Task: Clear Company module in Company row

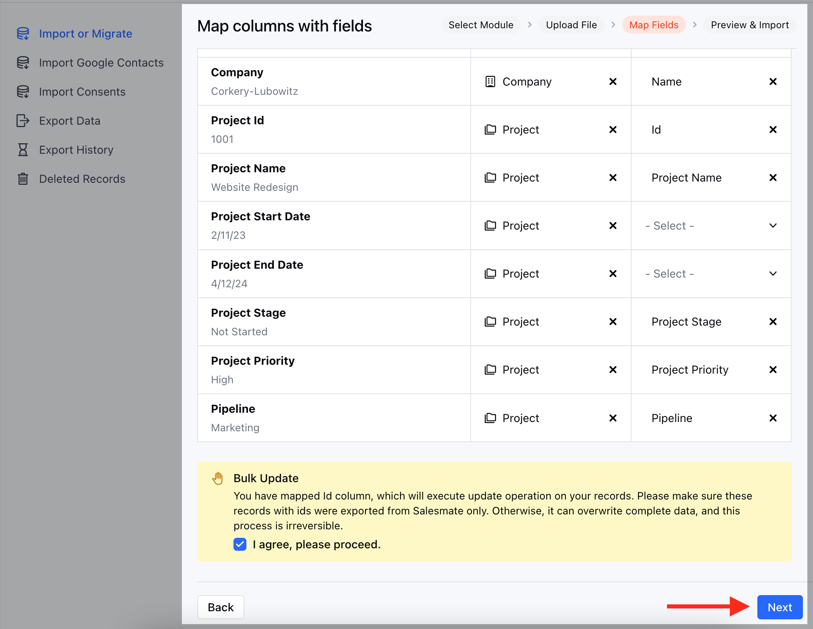Action: click(613, 82)
